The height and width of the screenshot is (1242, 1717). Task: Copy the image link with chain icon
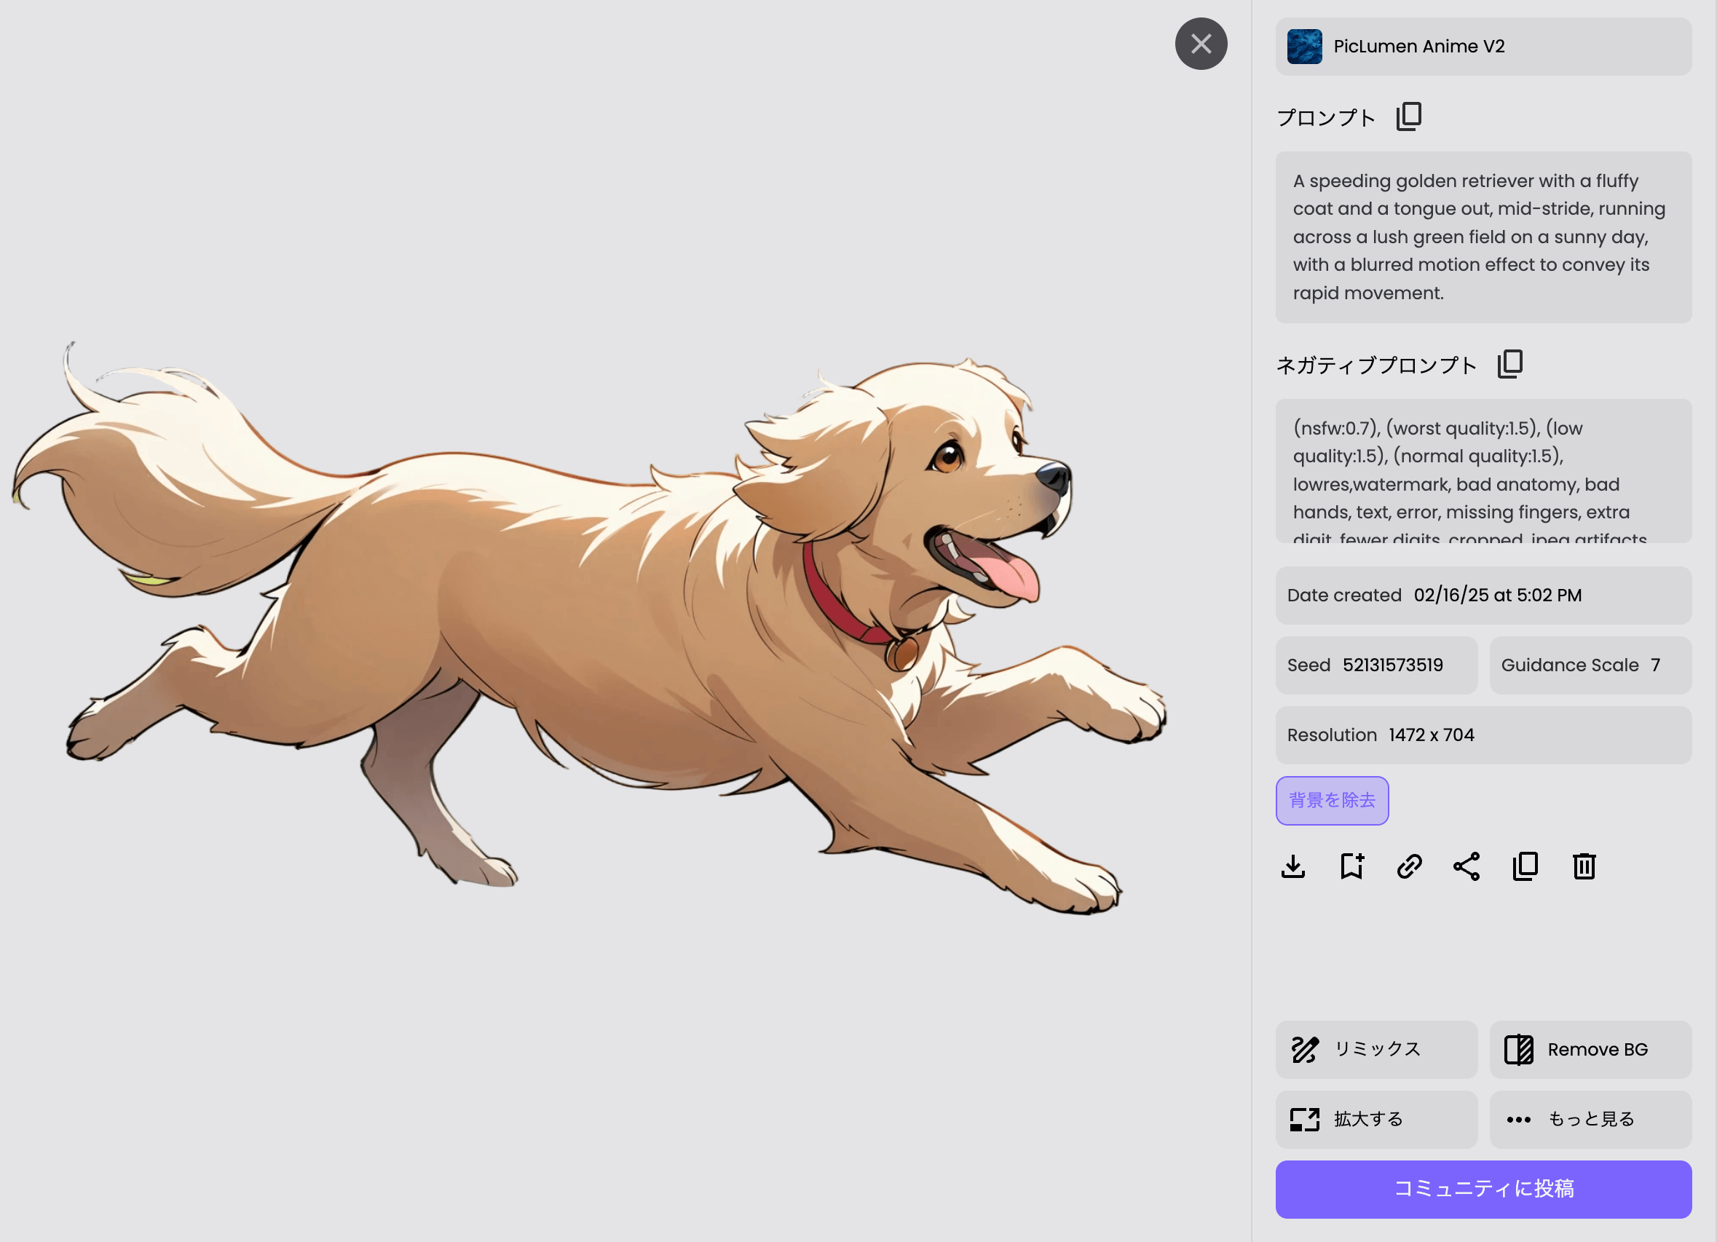[1409, 866]
